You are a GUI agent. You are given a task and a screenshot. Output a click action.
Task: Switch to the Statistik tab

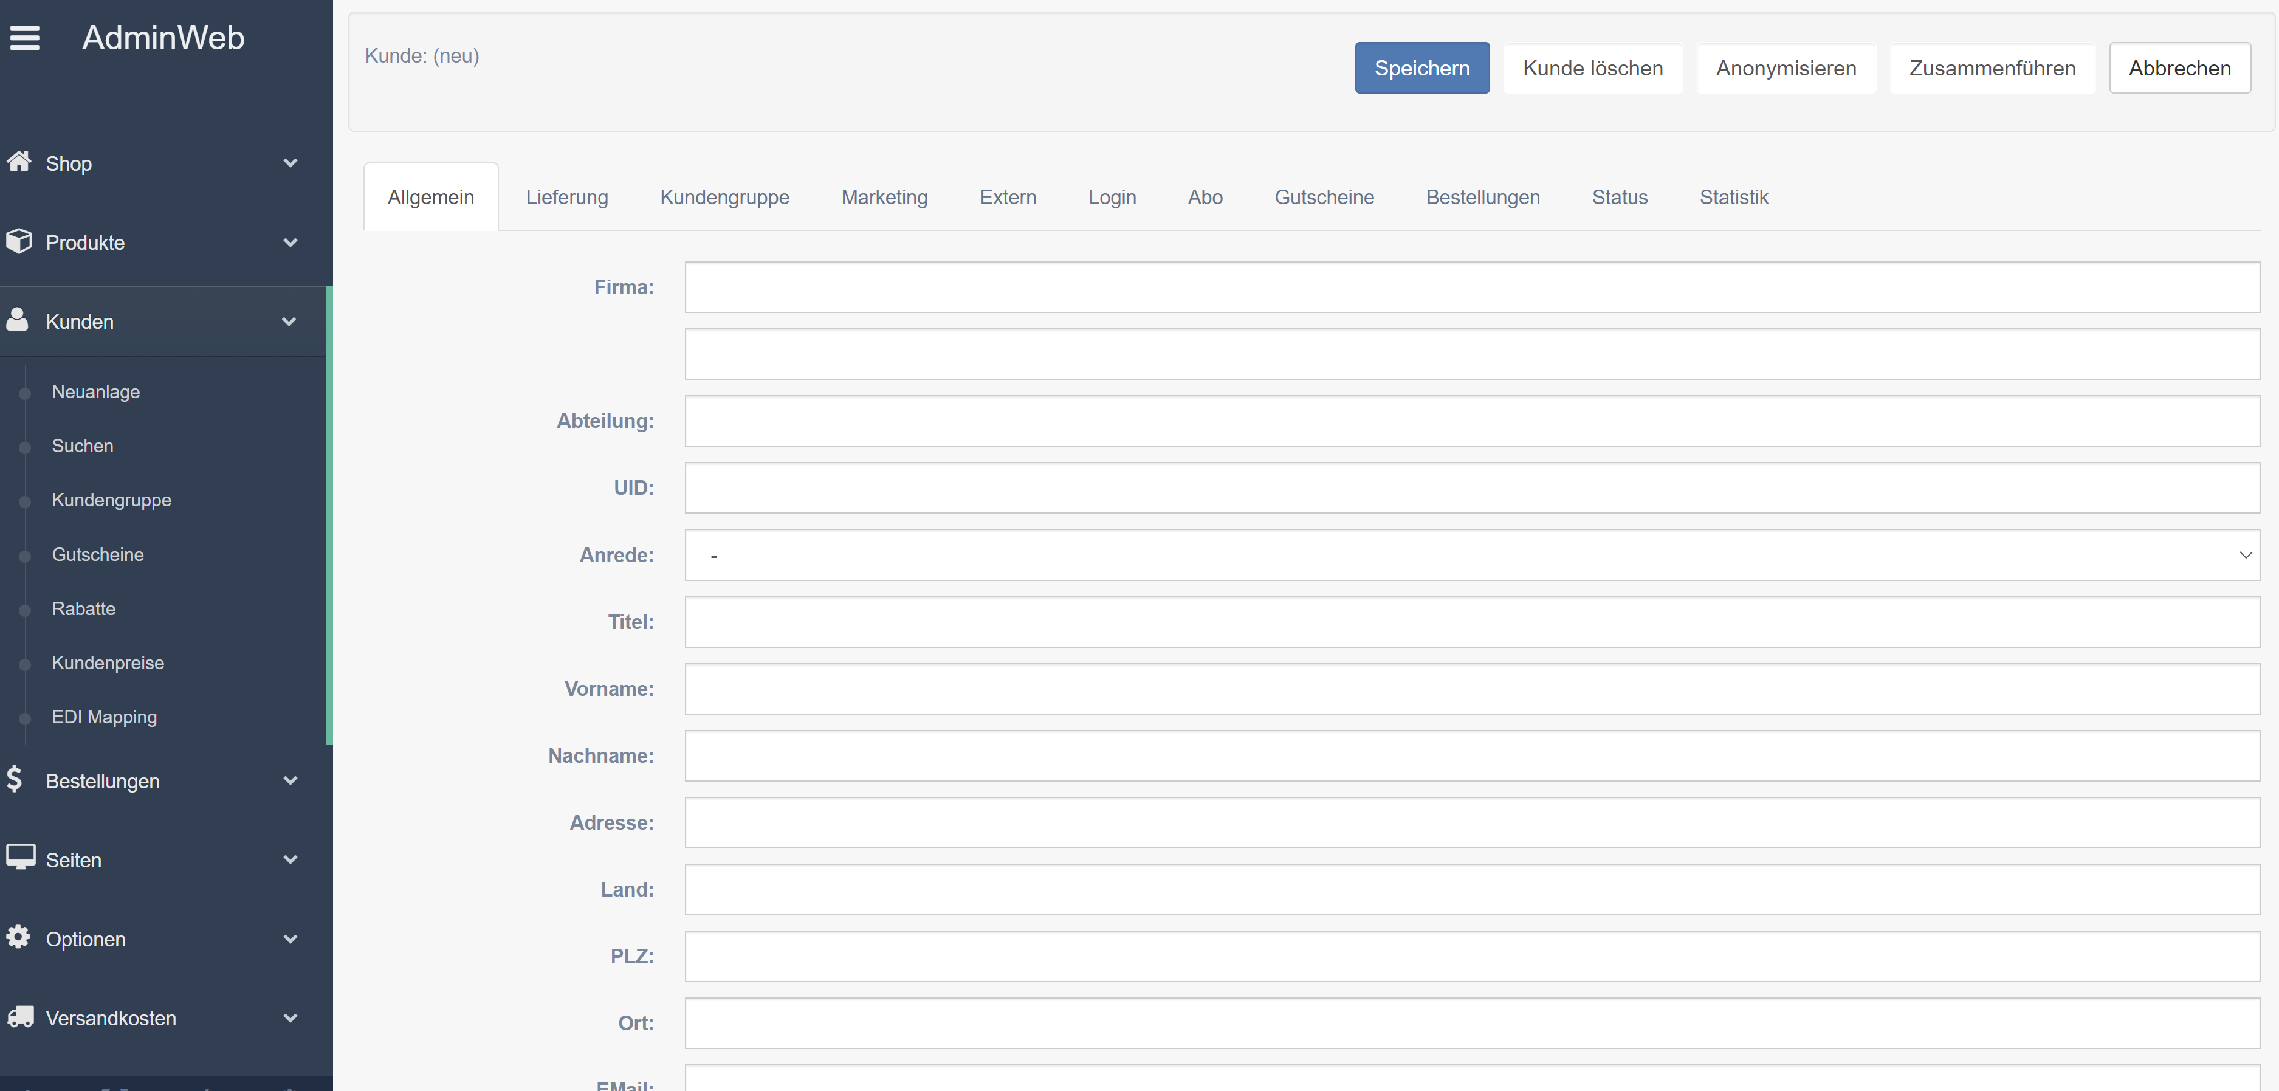pos(1734,198)
